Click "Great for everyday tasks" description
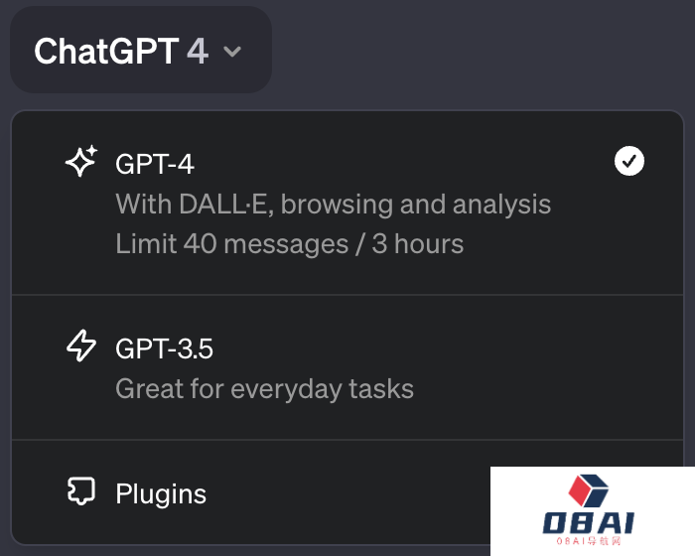The image size is (695, 556). (x=264, y=388)
